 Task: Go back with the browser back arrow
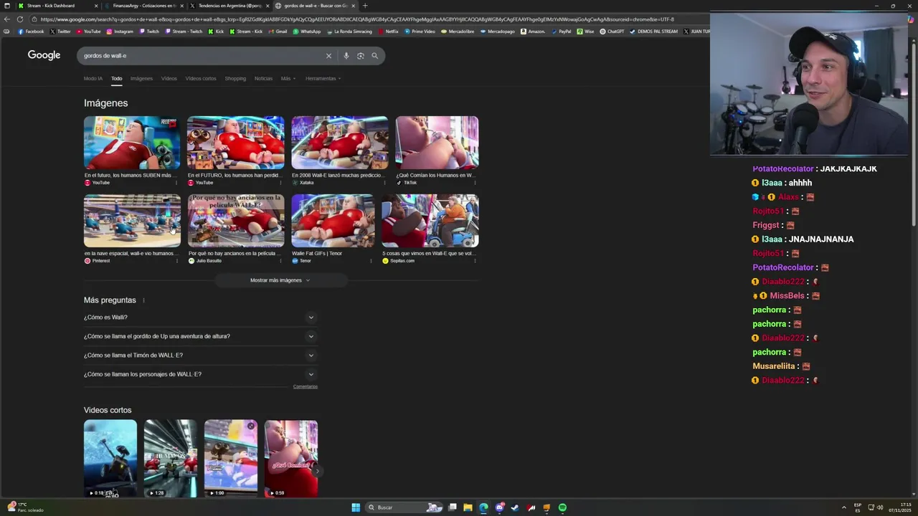(x=7, y=19)
